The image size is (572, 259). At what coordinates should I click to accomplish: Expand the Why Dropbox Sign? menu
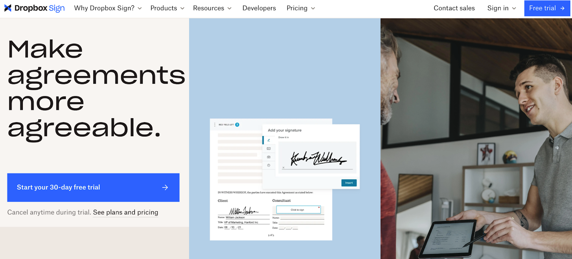[x=108, y=8]
